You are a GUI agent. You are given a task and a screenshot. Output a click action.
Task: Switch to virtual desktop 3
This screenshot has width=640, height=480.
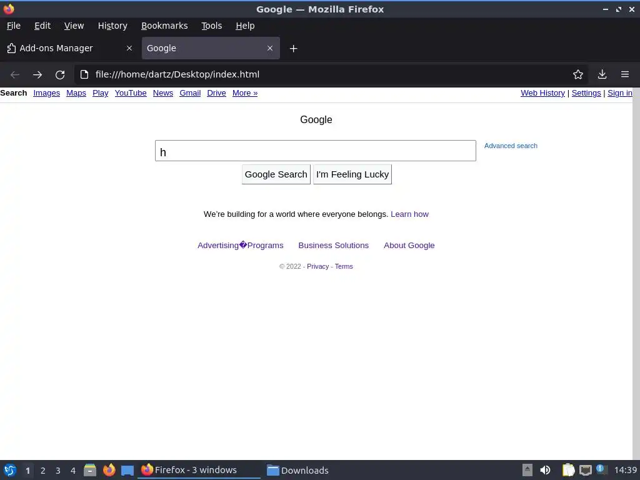tap(58, 471)
